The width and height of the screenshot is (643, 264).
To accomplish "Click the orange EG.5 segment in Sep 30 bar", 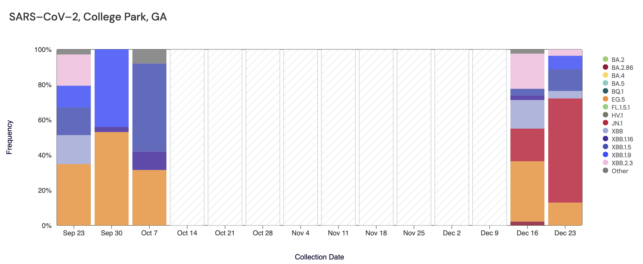I will pos(112,179).
